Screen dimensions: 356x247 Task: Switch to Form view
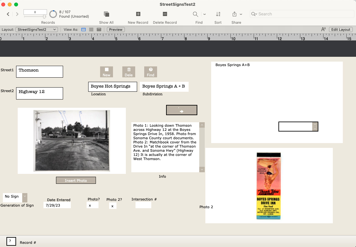[83, 30]
